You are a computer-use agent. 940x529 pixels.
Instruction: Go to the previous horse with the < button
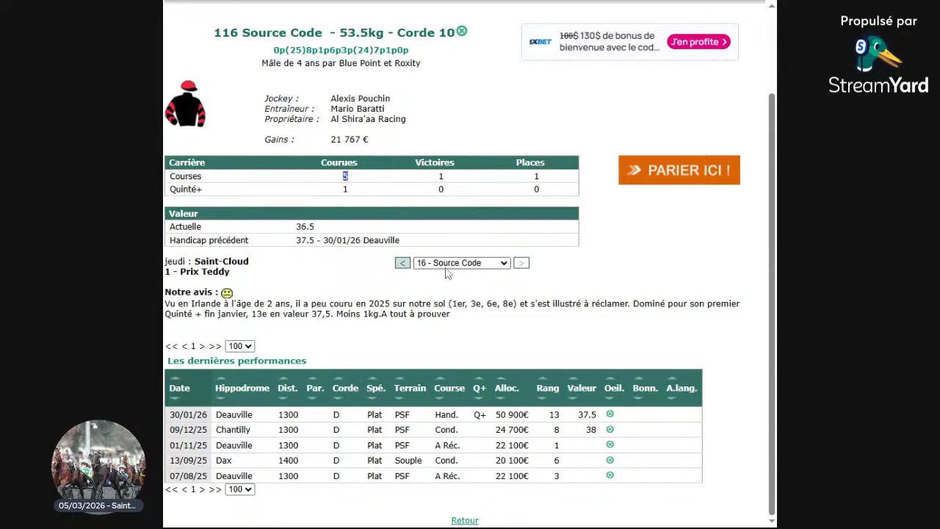[402, 263]
